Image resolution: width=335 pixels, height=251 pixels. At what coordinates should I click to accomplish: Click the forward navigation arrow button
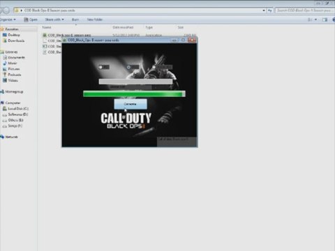coord(6,10)
